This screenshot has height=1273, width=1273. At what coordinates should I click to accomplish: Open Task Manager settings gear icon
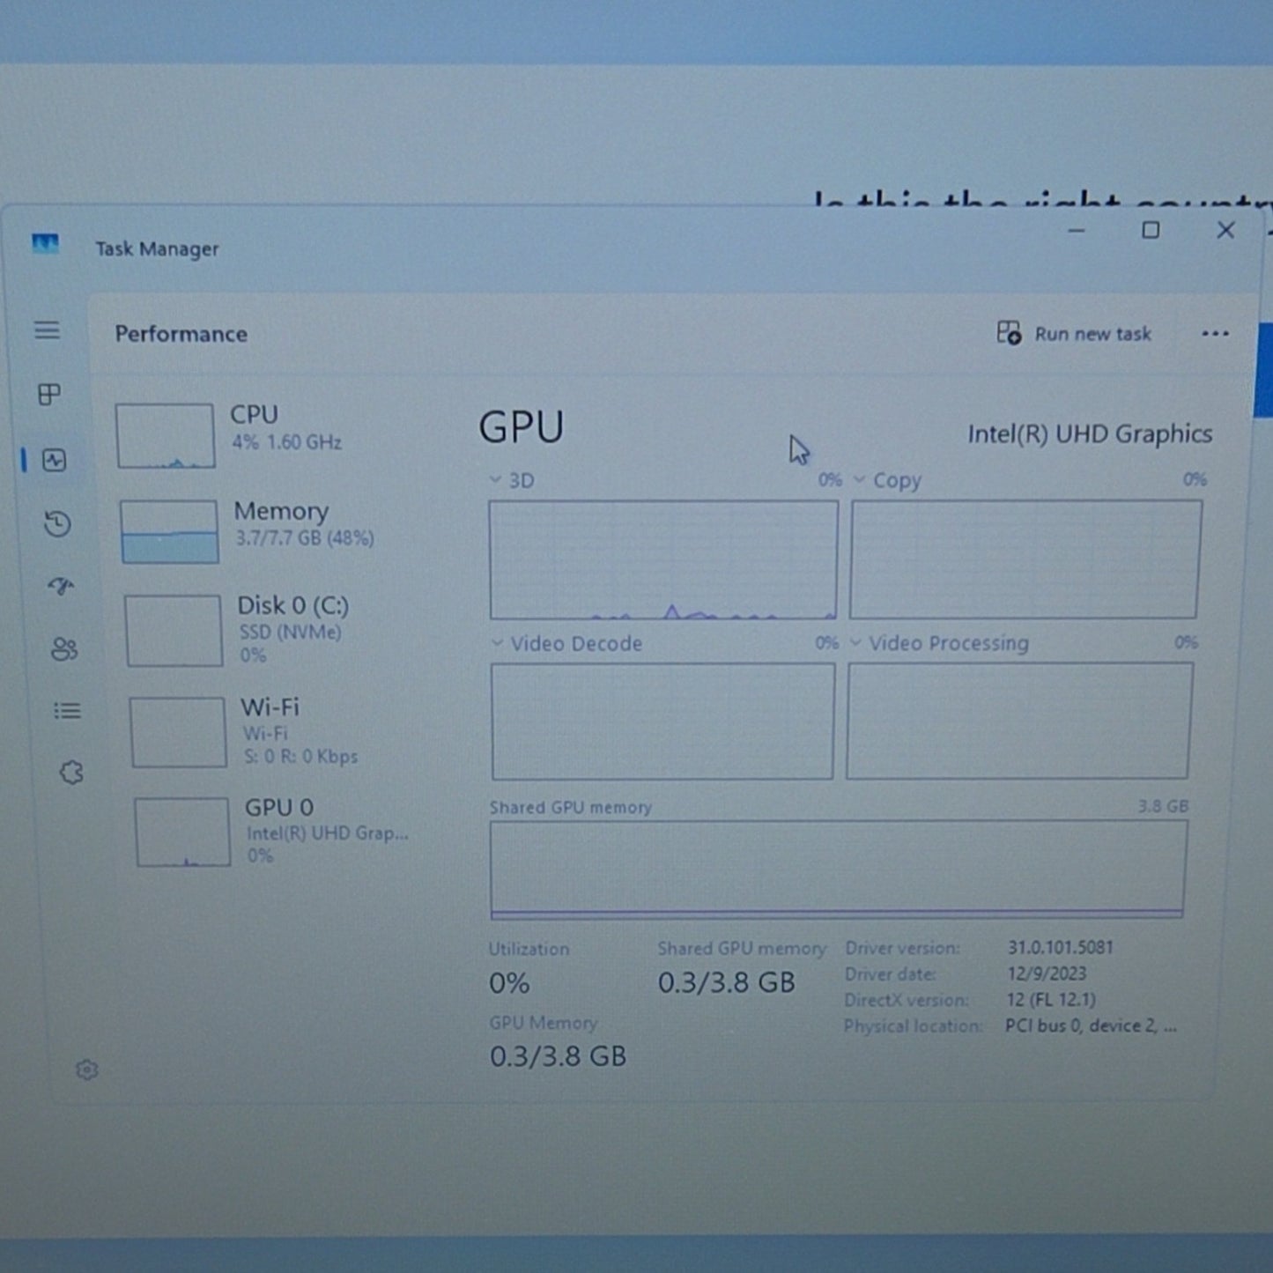point(87,1069)
